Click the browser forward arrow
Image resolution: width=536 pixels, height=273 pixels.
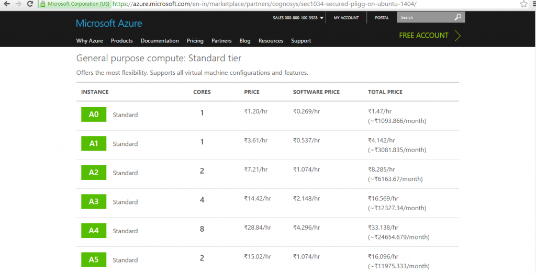tap(19, 4)
